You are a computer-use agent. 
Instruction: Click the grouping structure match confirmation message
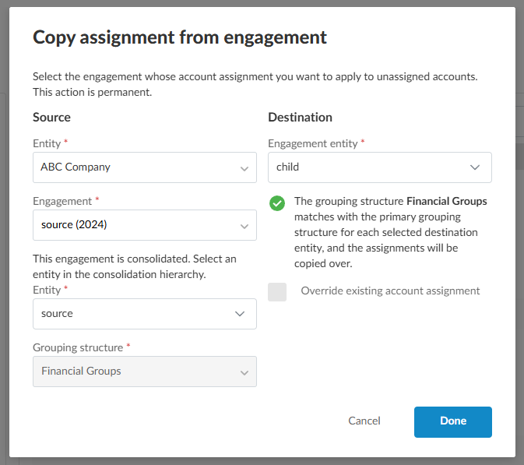point(389,232)
